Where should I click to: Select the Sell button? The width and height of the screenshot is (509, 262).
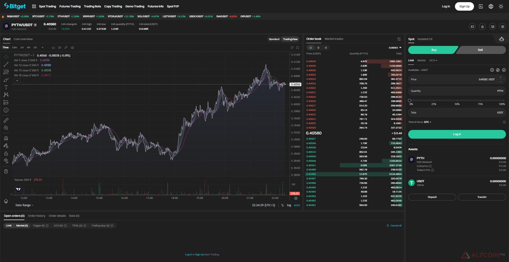tap(481, 50)
